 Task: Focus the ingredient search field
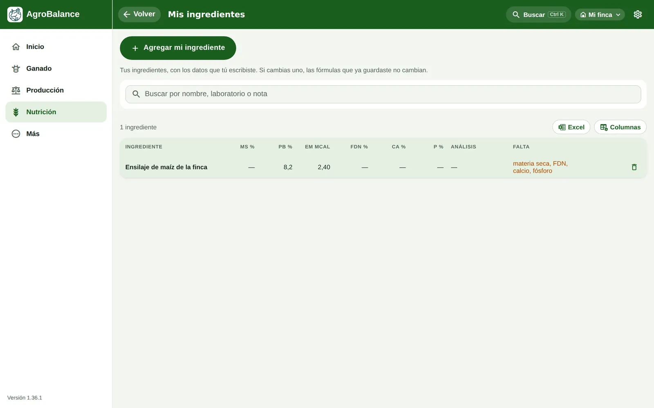click(383, 94)
